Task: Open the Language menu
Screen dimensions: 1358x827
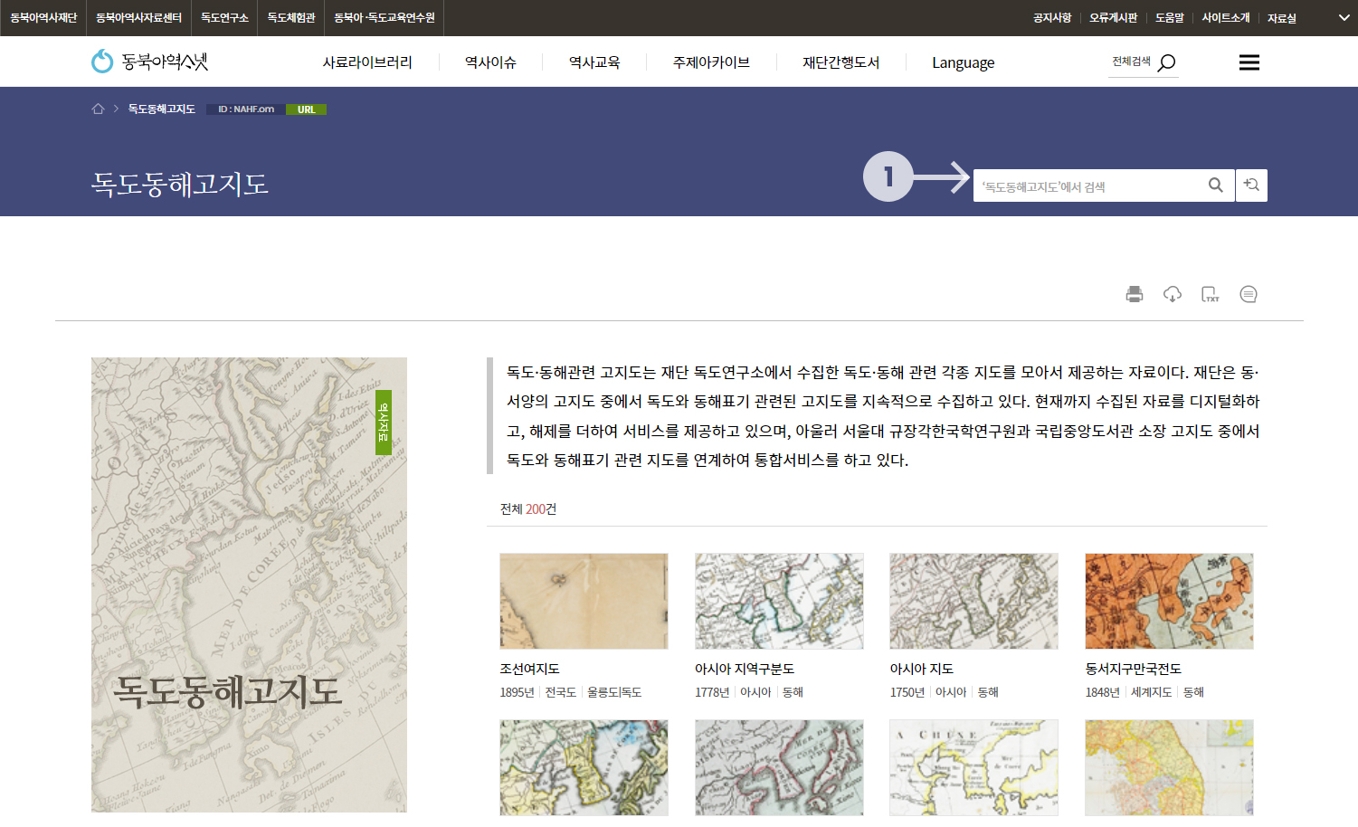Action: (964, 62)
